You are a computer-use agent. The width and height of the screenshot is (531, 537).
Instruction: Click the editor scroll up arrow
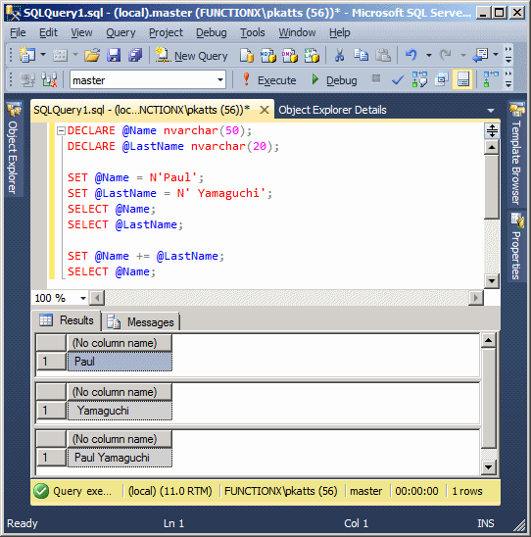tap(492, 148)
